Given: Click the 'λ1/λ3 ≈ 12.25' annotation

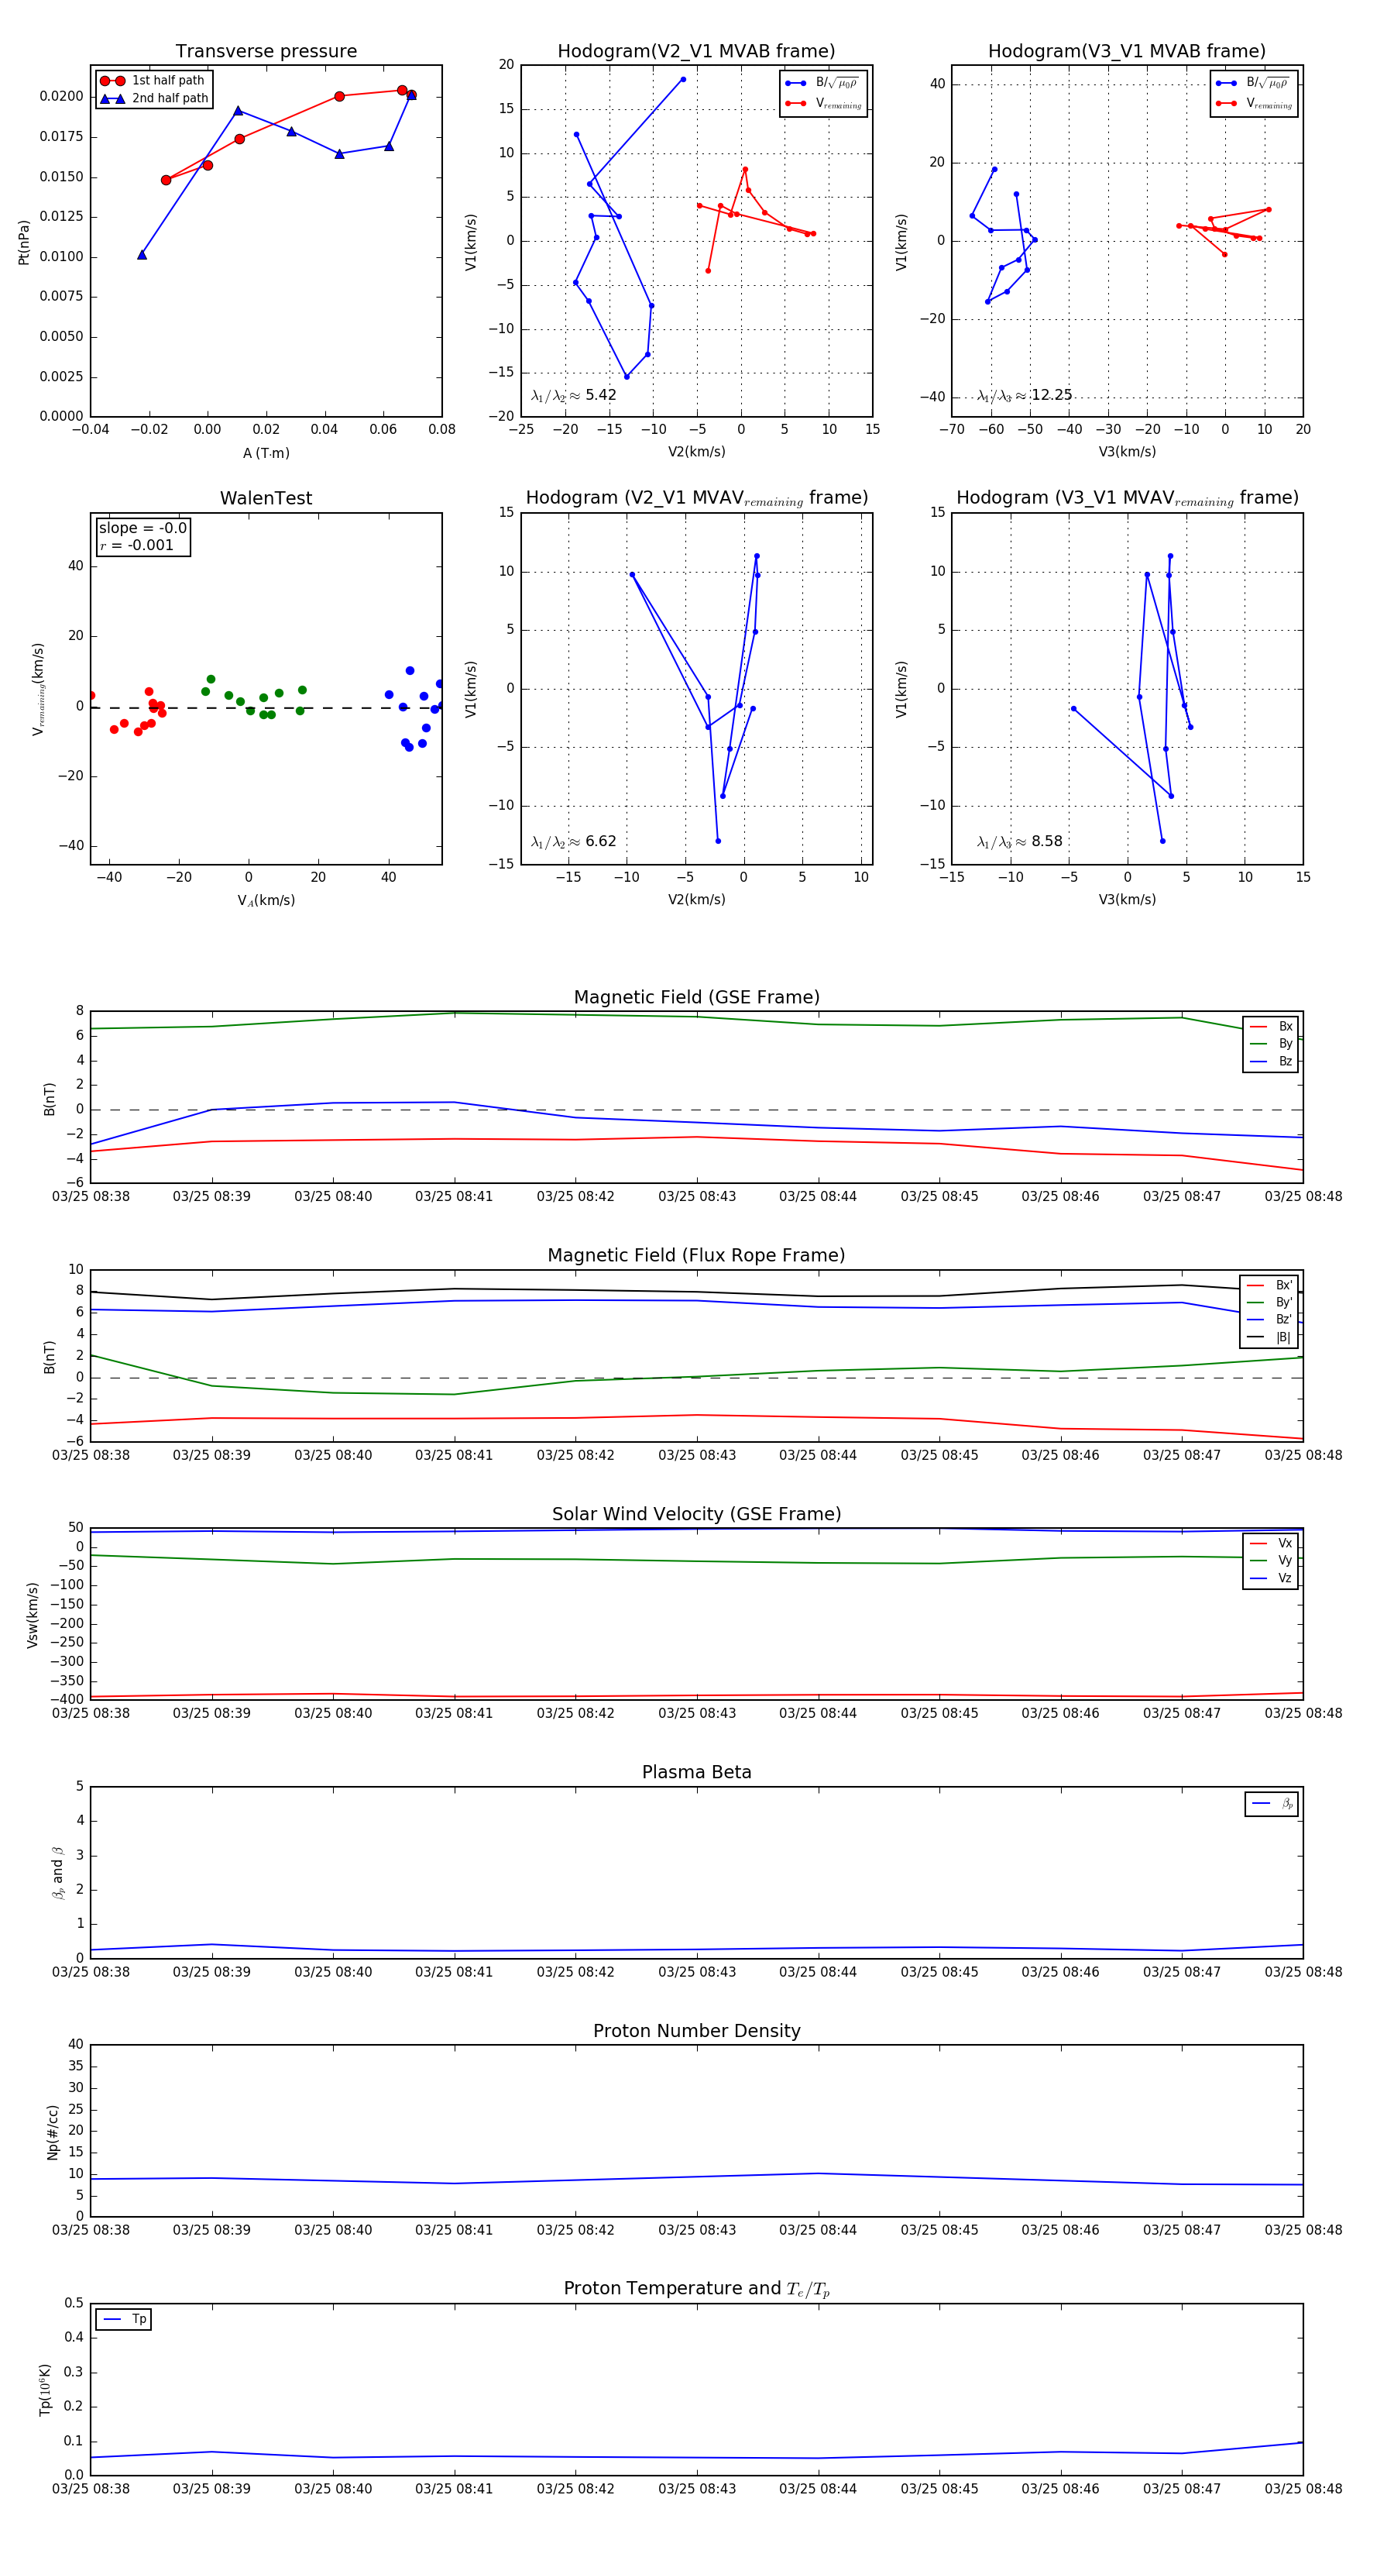Looking at the screenshot, I should tap(1024, 395).
